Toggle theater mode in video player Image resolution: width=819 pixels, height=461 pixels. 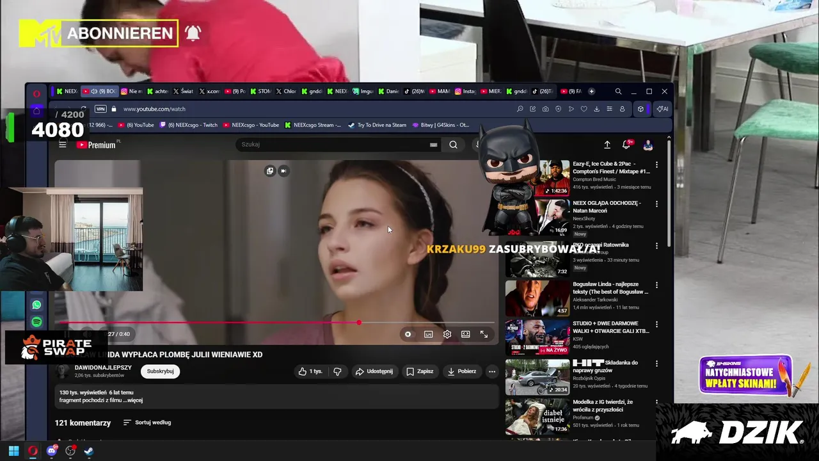pos(465,334)
